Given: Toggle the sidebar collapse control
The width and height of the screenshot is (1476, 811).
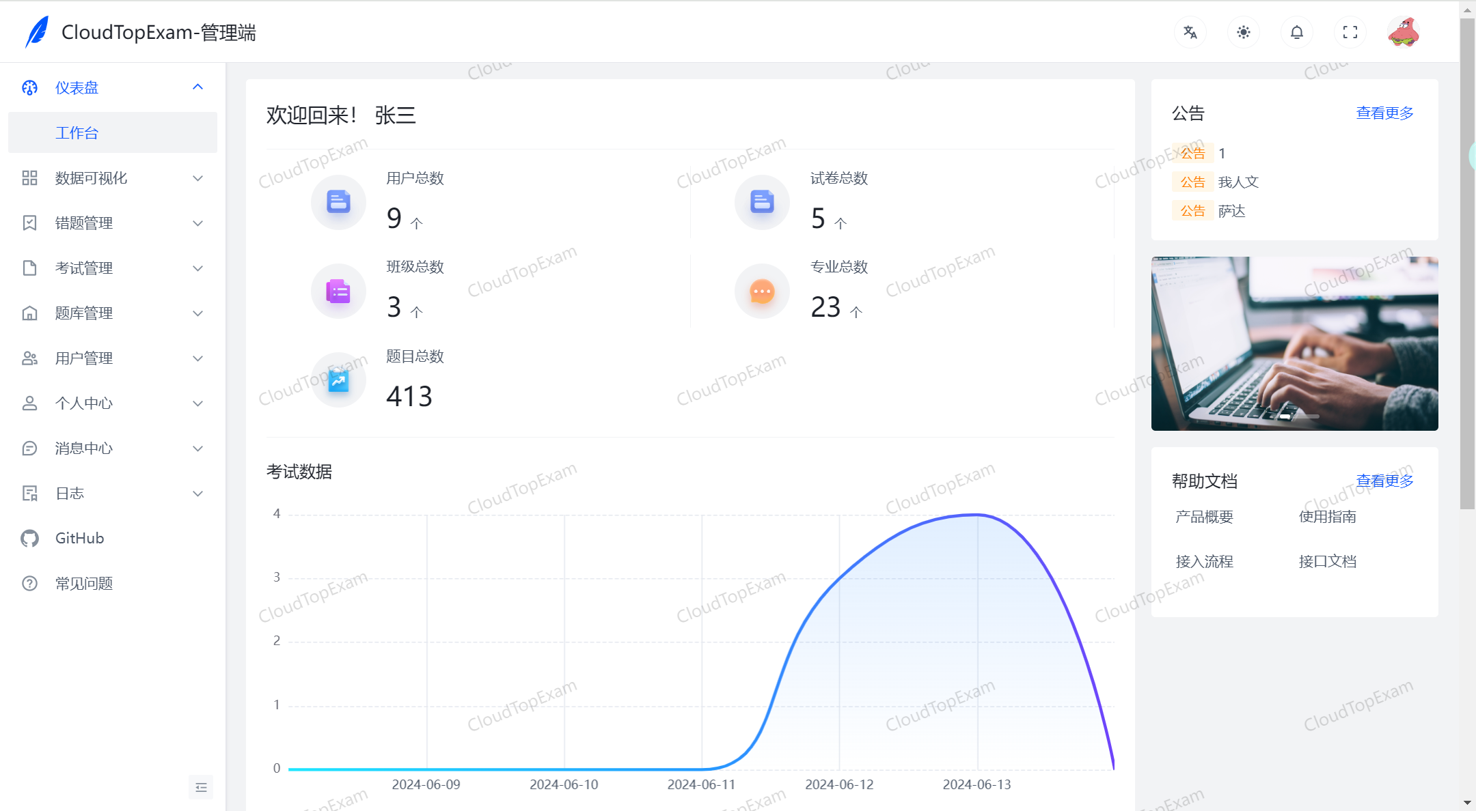Looking at the screenshot, I should coord(200,786).
